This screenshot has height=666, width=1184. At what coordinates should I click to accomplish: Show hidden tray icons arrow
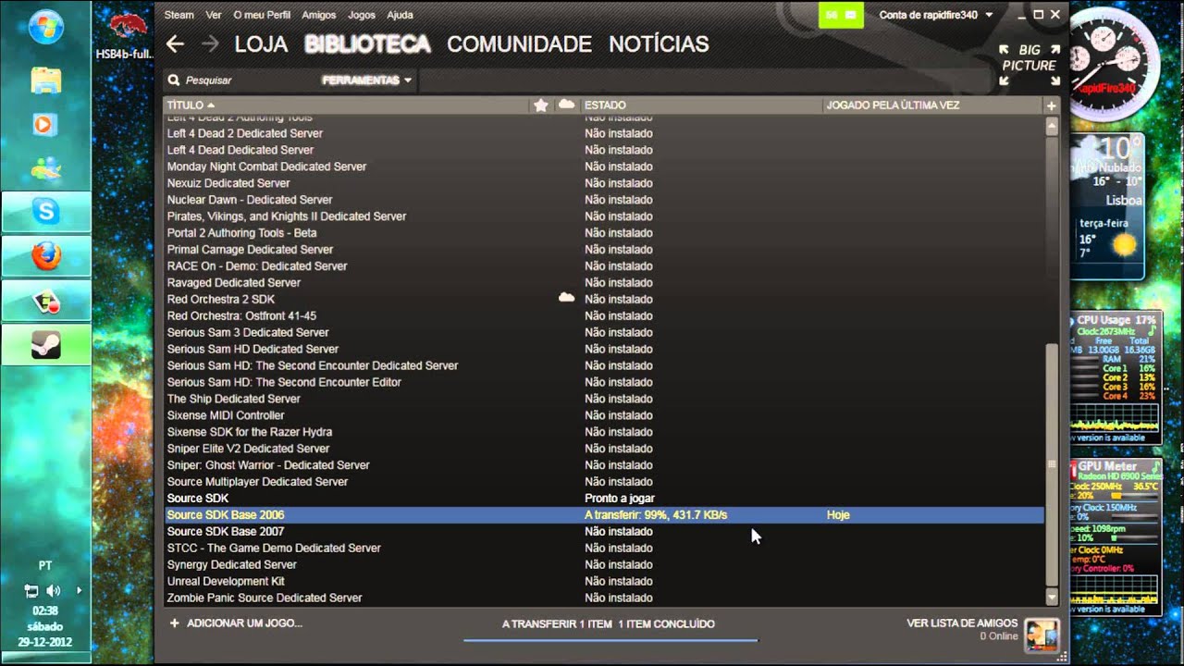point(79,590)
